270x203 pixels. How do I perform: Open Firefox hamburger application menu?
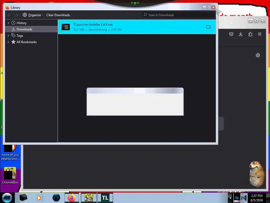(260, 34)
